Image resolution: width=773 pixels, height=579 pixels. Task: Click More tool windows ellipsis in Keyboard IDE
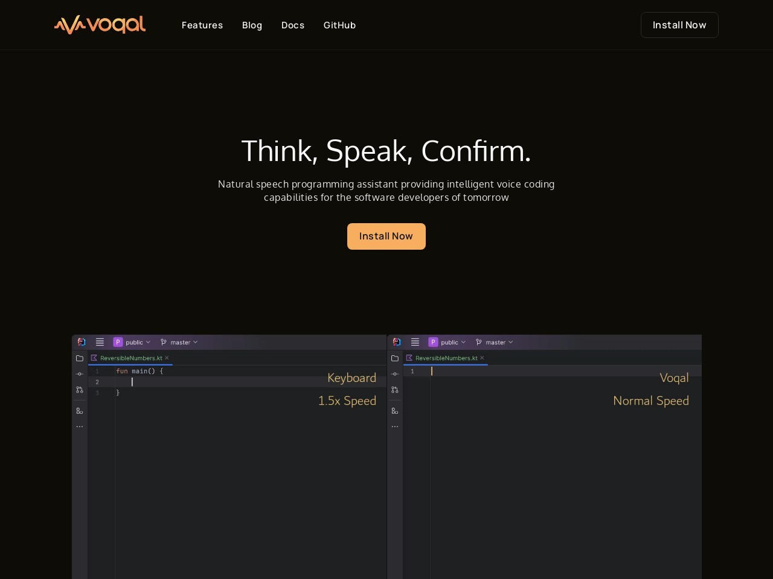pyautogui.click(x=80, y=426)
